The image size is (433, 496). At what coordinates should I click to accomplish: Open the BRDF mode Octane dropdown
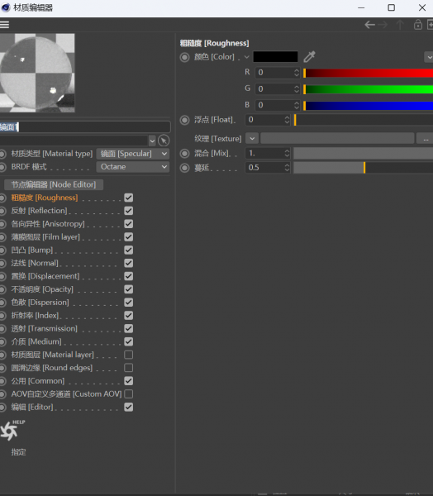132,167
